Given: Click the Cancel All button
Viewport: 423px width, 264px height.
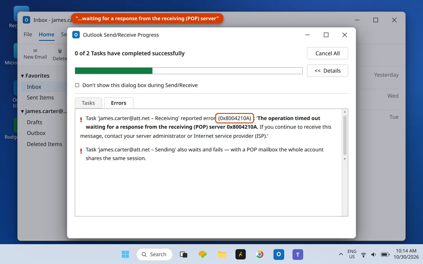Looking at the screenshot, I should 327,53.
